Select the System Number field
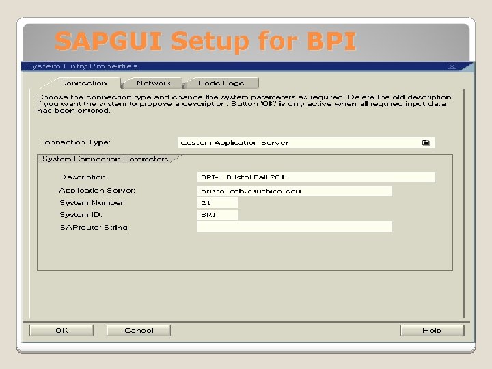The height and width of the screenshot is (369, 492). pyautogui.click(x=217, y=203)
